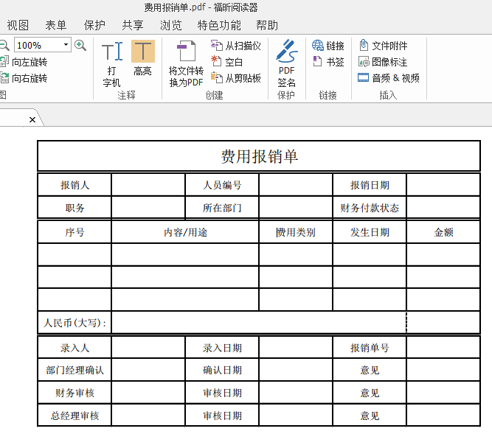Viewport: 492px width, 434px height.
Task: Select the Typewriter tool
Action: [x=111, y=63]
